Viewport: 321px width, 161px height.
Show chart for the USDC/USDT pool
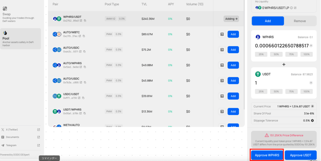222,96
